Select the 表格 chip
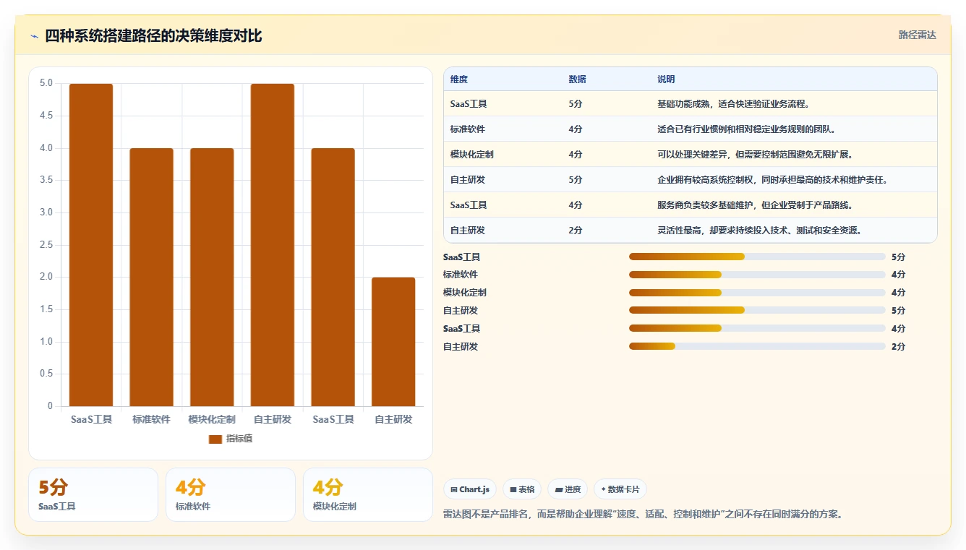Viewport: 966px width, 550px height. pyautogui.click(x=522, y=489)
